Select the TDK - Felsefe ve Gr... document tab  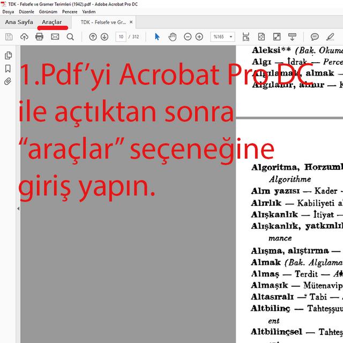pyautogui.click(x=103, y=23)
